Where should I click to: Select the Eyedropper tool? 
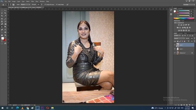tap(5, 16)
